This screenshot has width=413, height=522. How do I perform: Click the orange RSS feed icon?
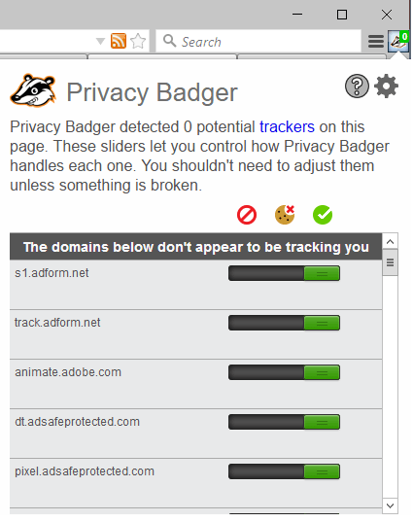pyautogui.click(x=119, y=41)
